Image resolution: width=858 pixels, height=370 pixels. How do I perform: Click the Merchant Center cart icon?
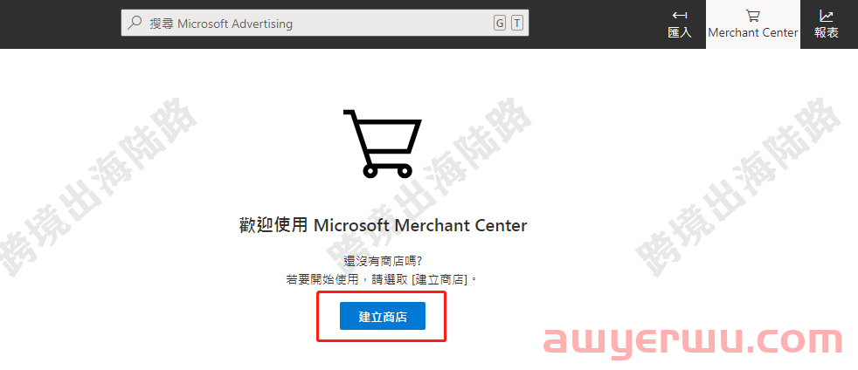753,16
